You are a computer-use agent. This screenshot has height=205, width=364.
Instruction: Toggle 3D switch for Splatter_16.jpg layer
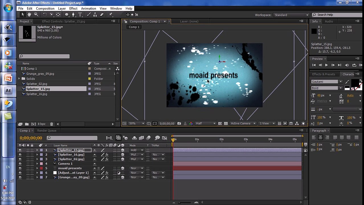click(x=122, y=155)
